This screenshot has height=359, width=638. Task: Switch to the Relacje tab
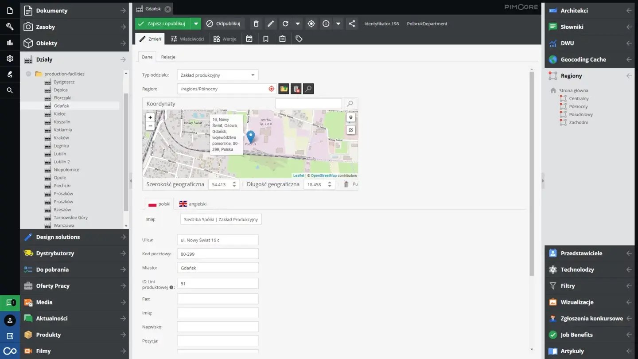click(168, 57)
